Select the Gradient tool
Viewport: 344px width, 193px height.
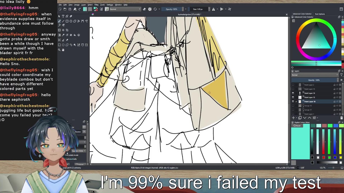(59, 35)
